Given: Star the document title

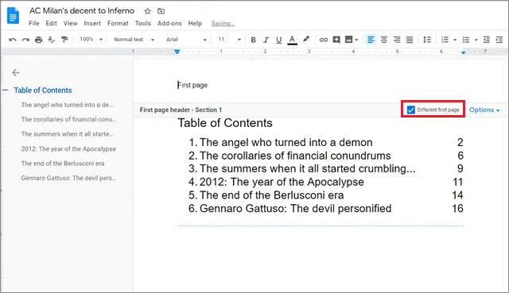Looking at the screenshot, I should click(x=147, y=11).
